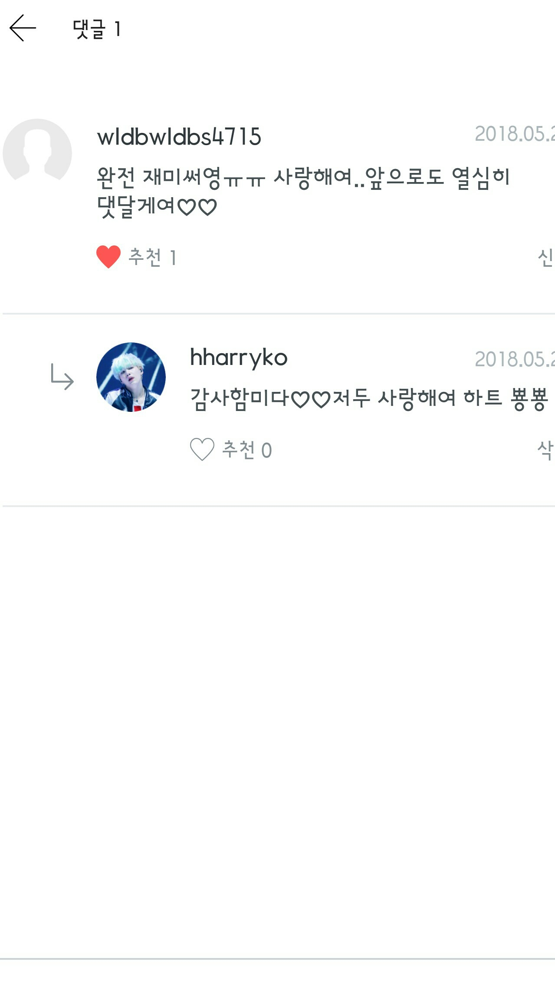
Task: Report first comment via 신 link
Action: [545, 257]
